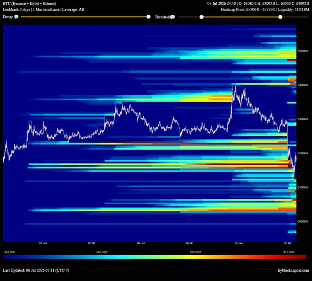Click the "5 Min timeframe" text
The height and width of the screenshot is (281, 312).
point(46,9)
